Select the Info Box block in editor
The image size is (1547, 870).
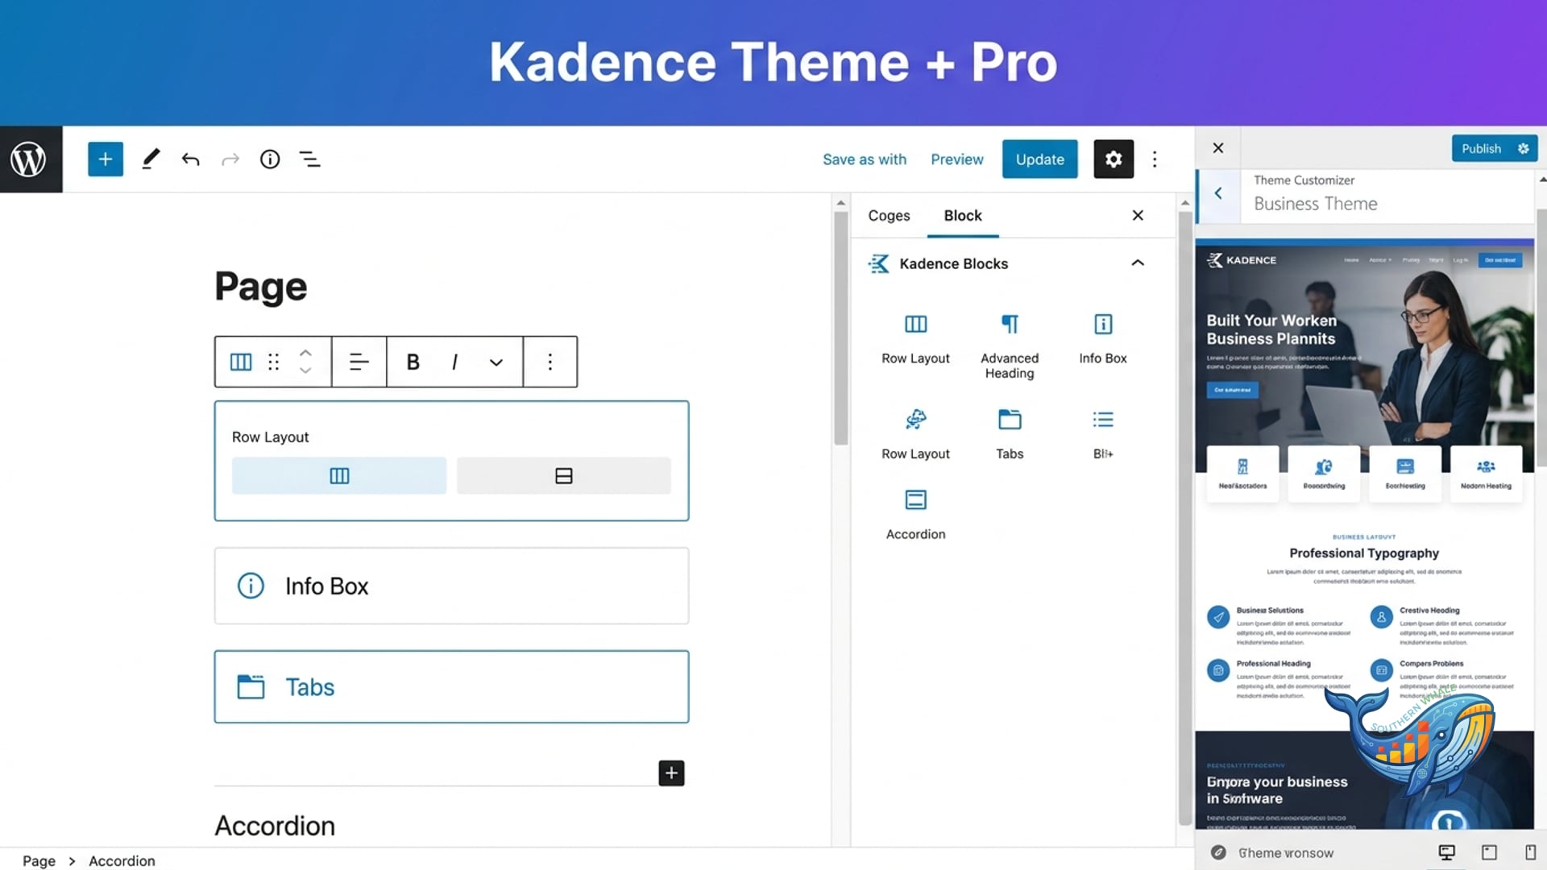point(451,586)
